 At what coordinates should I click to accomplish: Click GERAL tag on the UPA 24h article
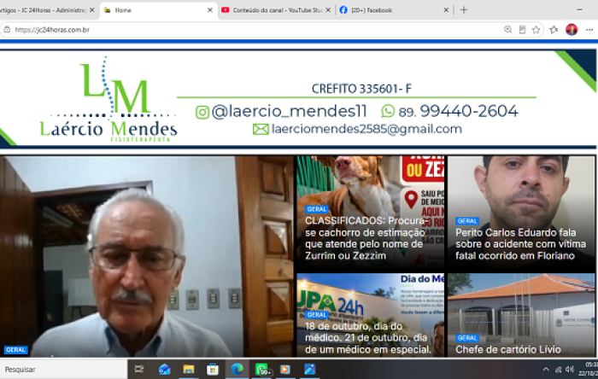point(317,315)
